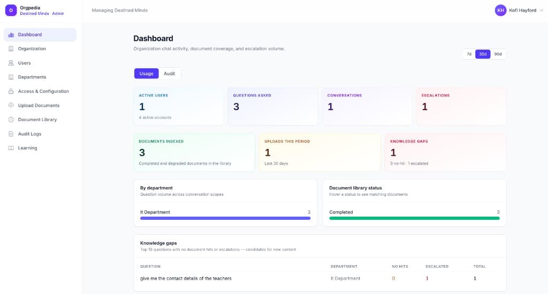This screenshot has width=548, height=294.
Task: Click the Users people icon
Action: (x=11, y=63)
